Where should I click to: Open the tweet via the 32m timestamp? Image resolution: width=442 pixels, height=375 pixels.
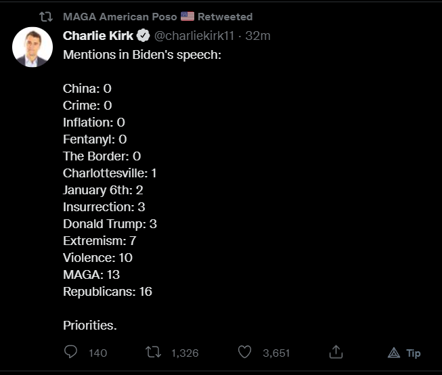[257, 36]
